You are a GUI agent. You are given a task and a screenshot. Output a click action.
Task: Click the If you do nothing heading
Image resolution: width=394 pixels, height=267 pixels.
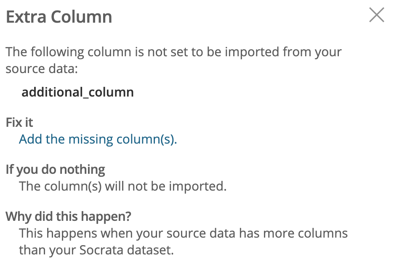click(x=55, y=169)
